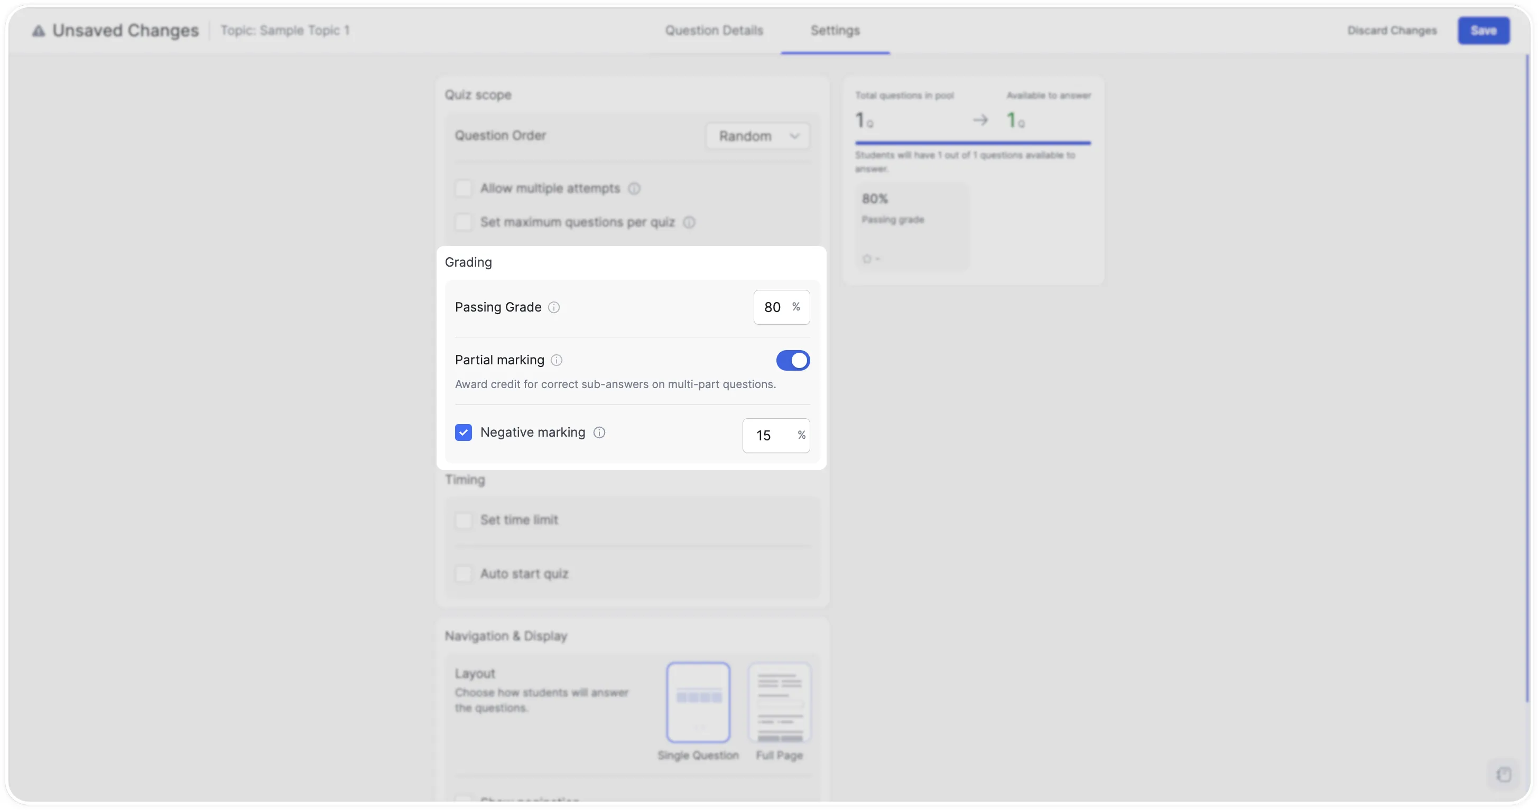Choose the Single Question layout thumbnail
Screen dimensions: 1538x810
point(698,703)
